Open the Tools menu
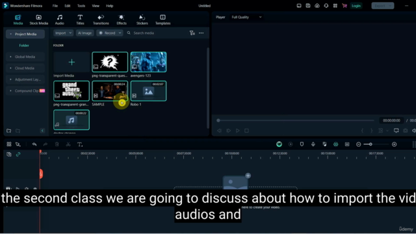 pyautogui.click(x=81, y=6)
